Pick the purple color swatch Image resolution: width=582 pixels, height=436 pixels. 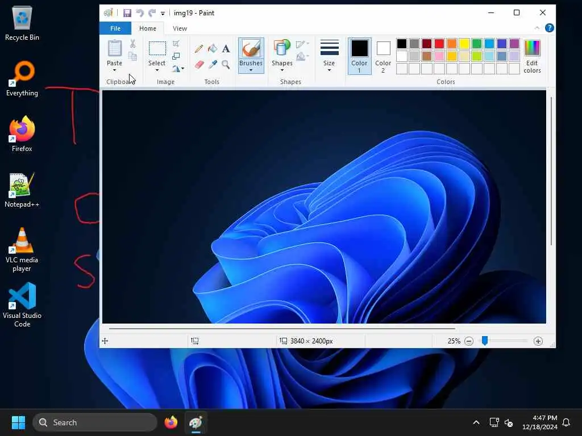click(x=514, y=43)
